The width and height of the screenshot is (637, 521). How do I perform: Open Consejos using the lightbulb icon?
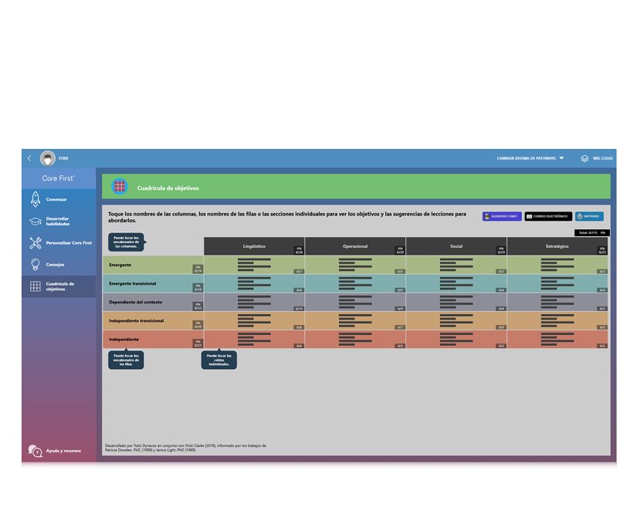[x=34, y=265]
